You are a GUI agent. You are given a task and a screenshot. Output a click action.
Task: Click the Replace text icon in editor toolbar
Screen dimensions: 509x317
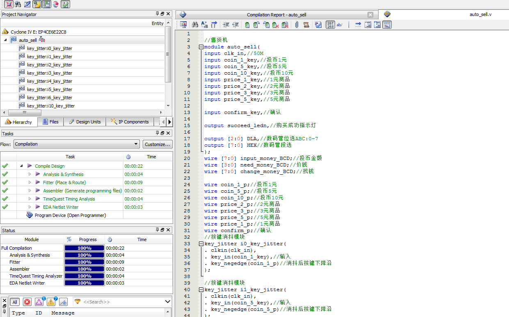tap(204, 25)
